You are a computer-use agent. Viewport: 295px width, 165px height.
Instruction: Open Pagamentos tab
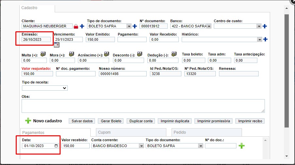(55, 132)
